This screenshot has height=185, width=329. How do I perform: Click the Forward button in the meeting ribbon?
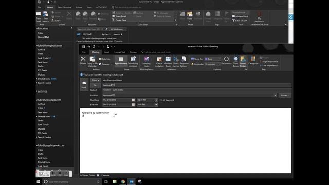pos(105,64)
